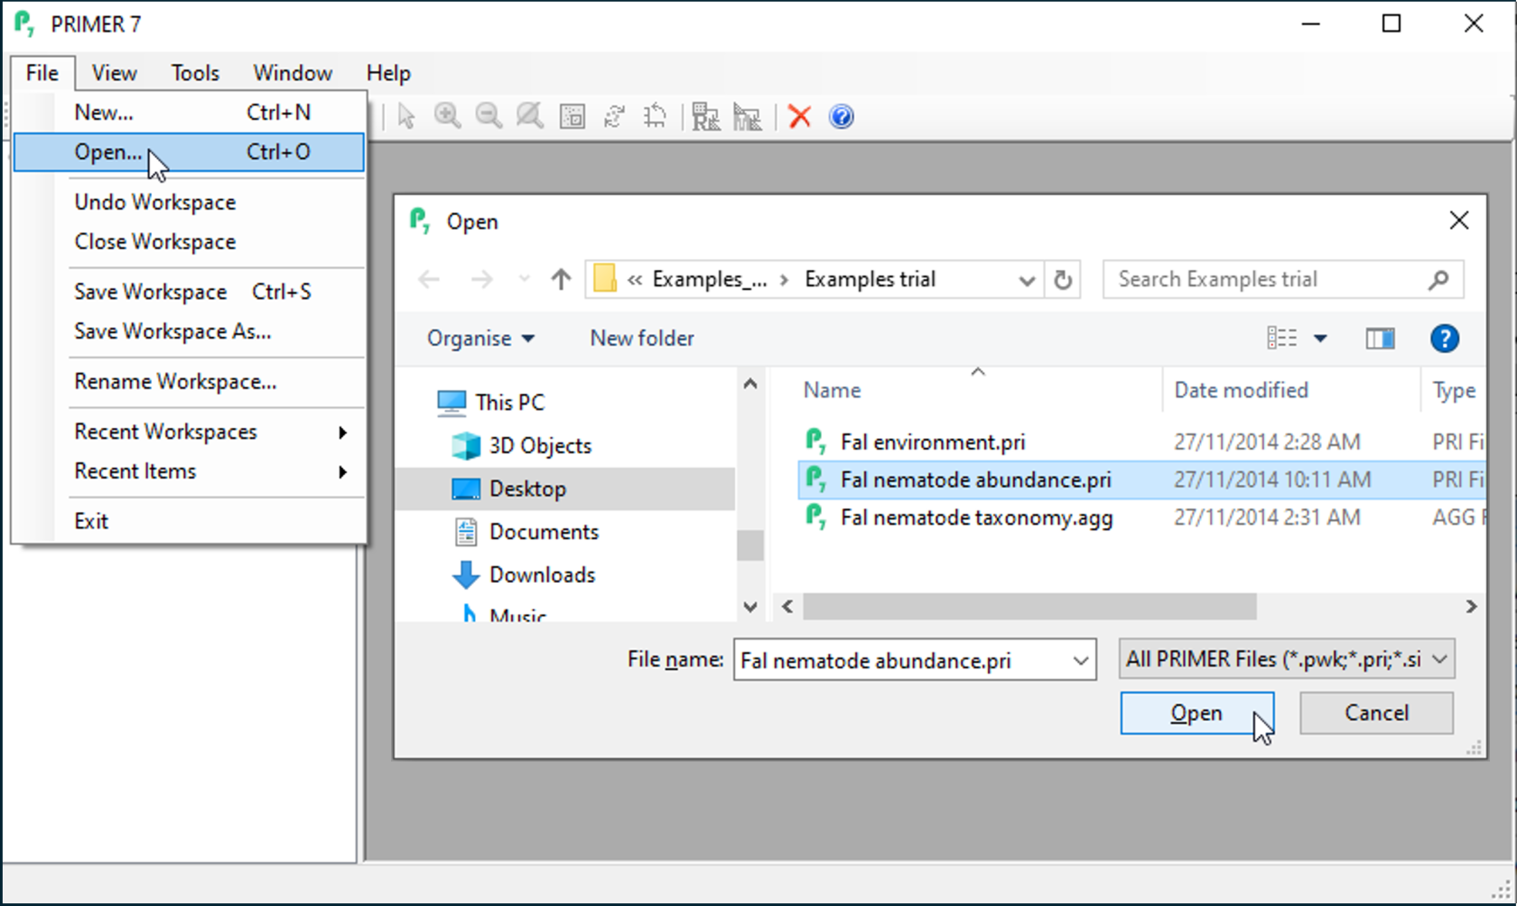1517x906 pixels.
Task: Click the Back arrow in Open dialog
Action: click(429, 280)
